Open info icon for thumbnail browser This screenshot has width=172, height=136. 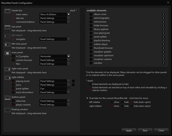tap(163, 48)
